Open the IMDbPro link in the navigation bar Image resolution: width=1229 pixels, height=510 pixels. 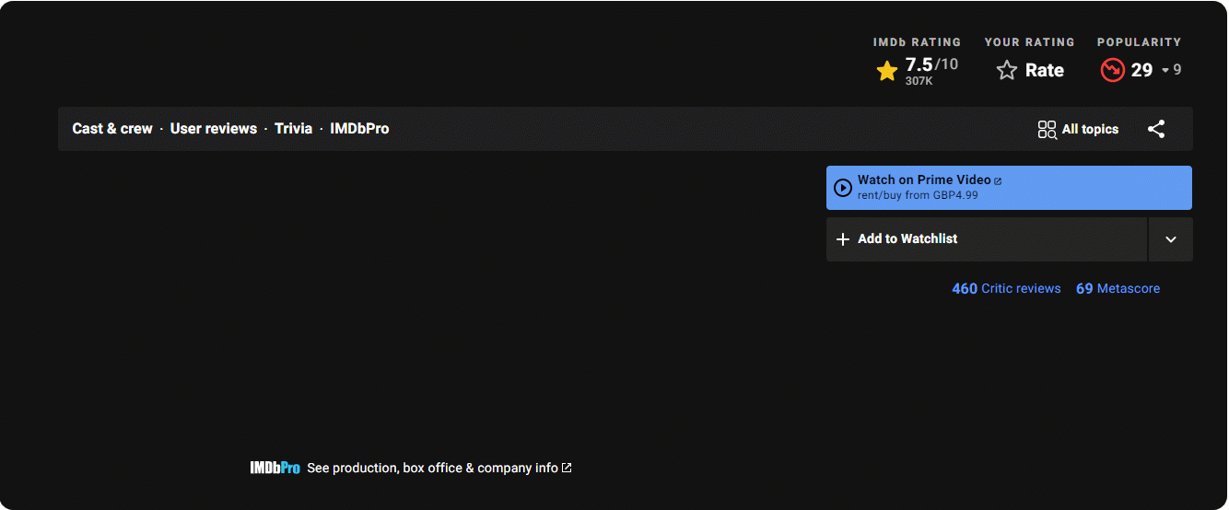[x=359, y=129]
